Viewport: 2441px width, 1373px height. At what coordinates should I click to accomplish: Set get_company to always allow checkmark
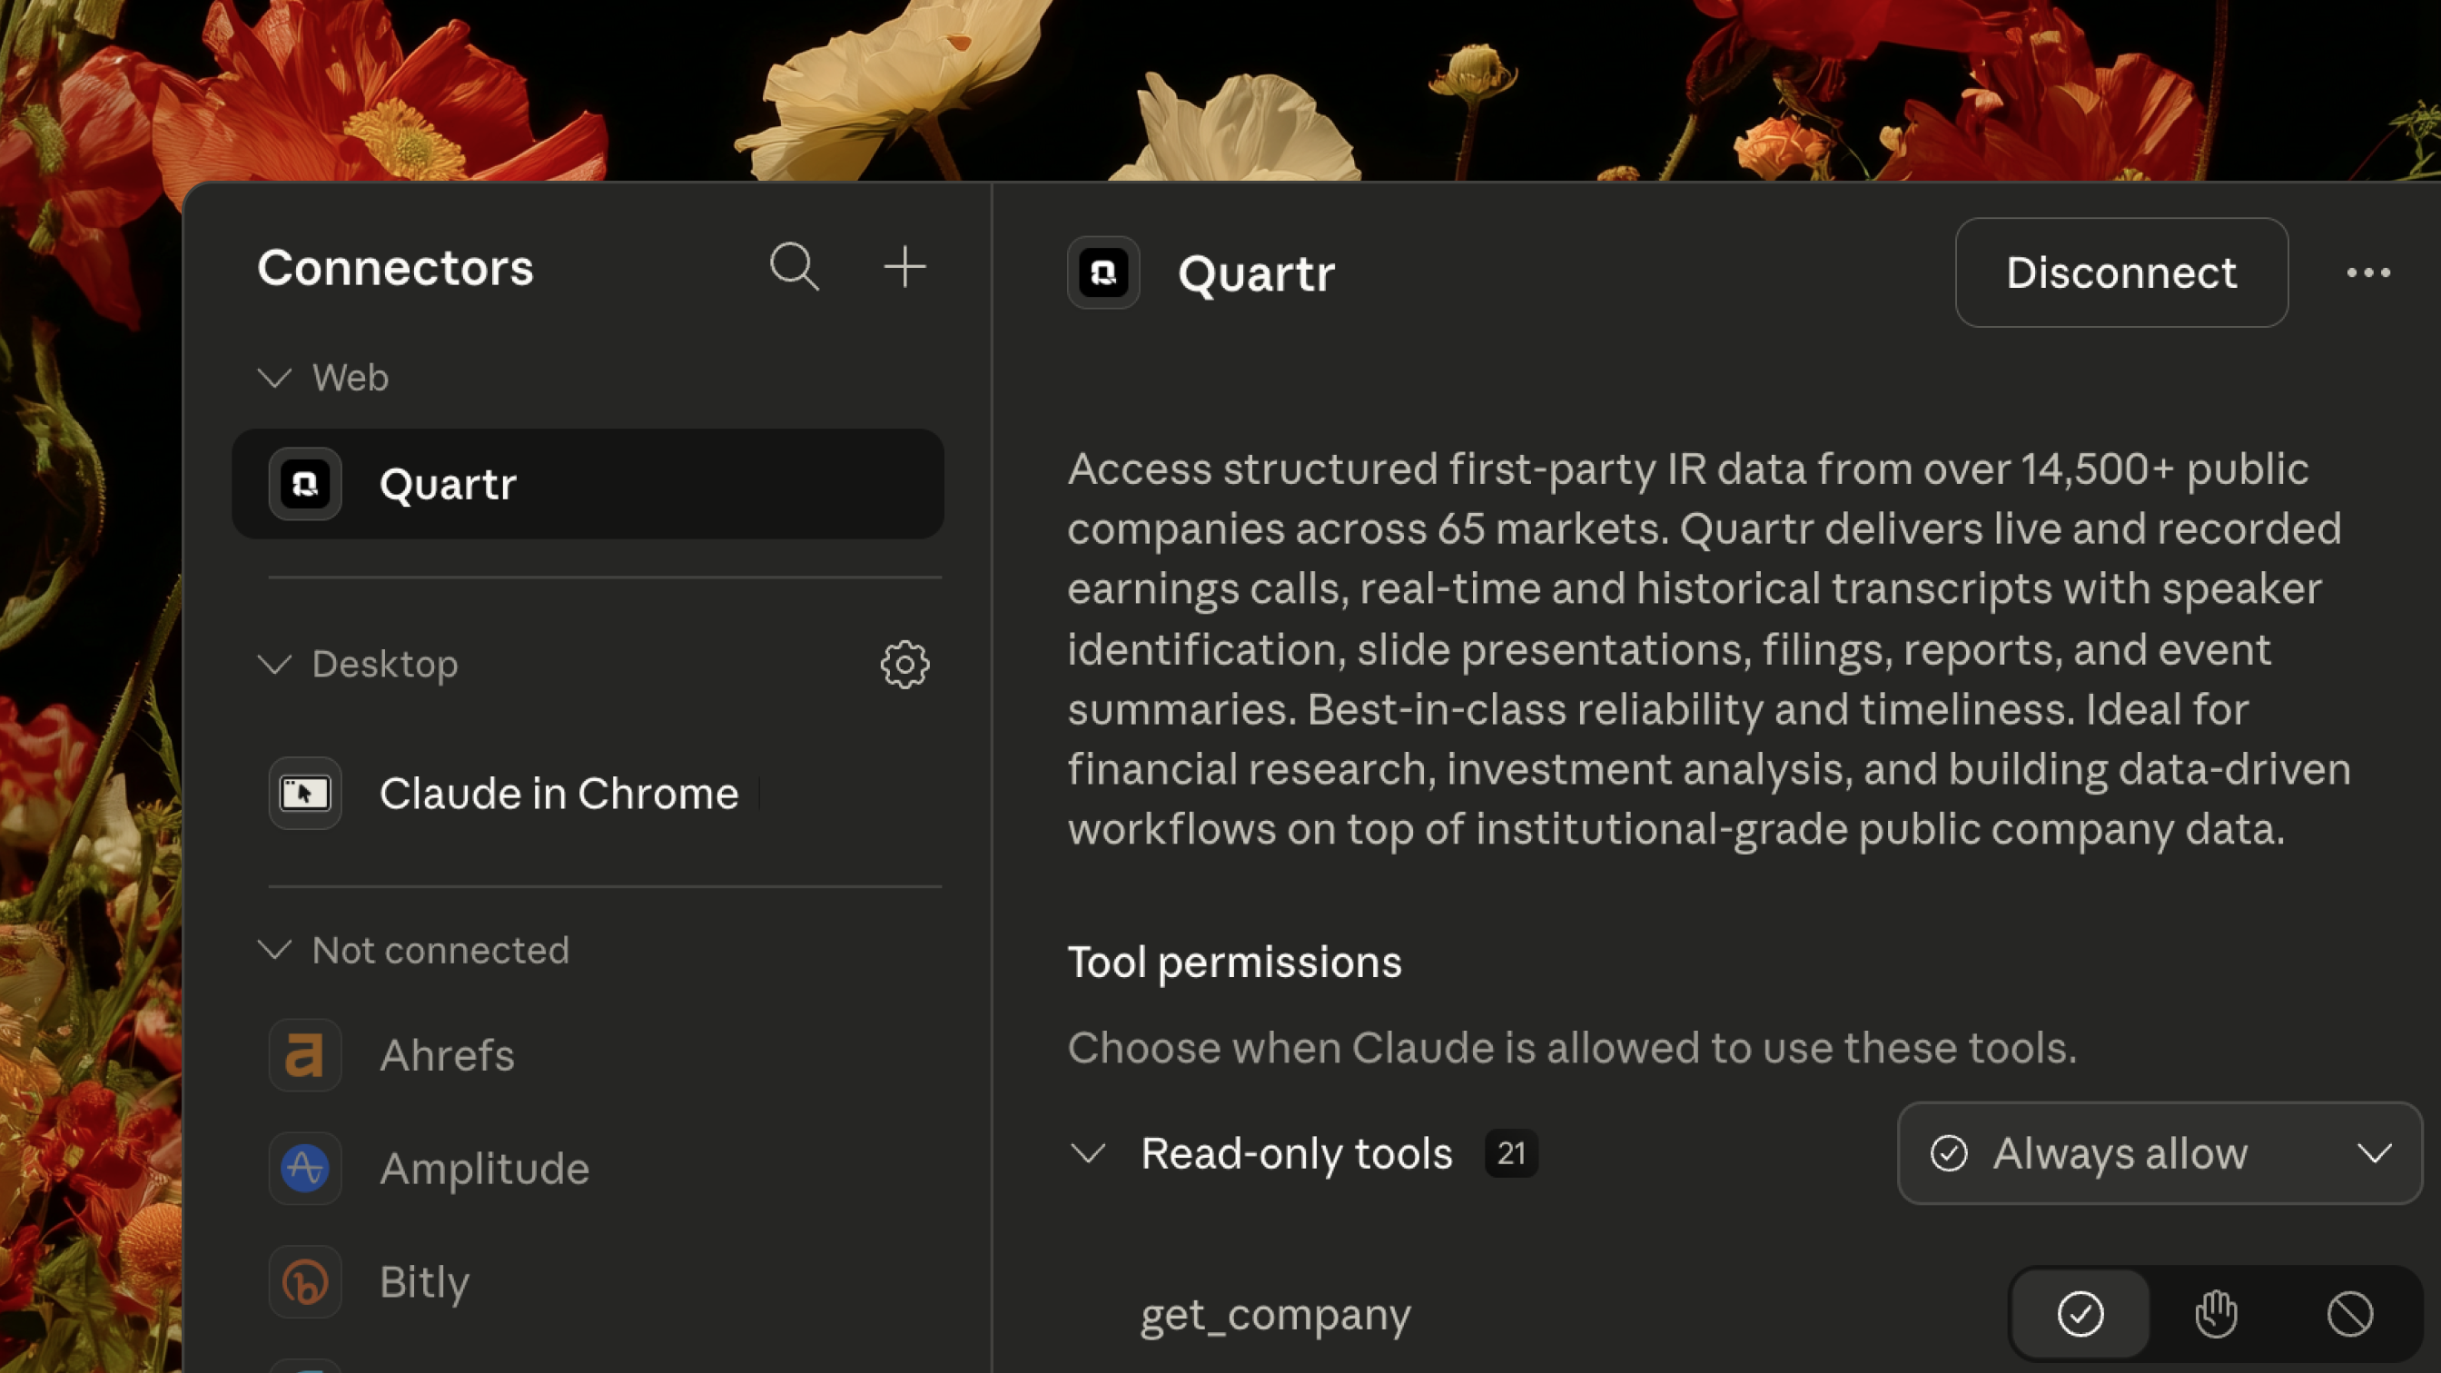2080,1314
